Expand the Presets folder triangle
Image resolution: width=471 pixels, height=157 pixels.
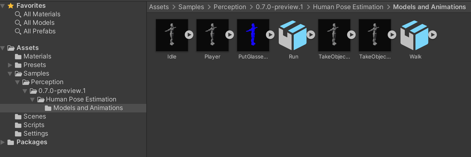point(10,65)
